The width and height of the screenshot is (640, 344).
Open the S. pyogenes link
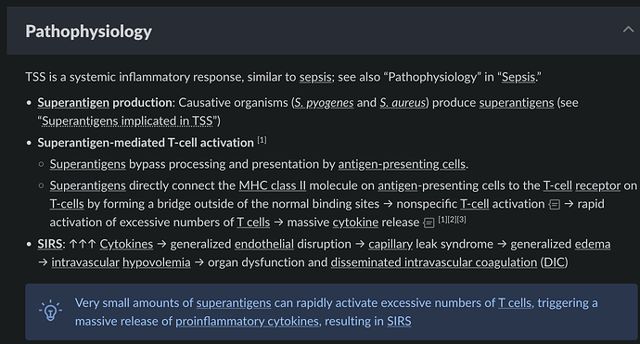[x=324, y=102]
